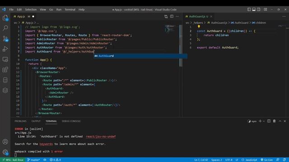Toggle bottom panel layout button

tap(254, 9)
